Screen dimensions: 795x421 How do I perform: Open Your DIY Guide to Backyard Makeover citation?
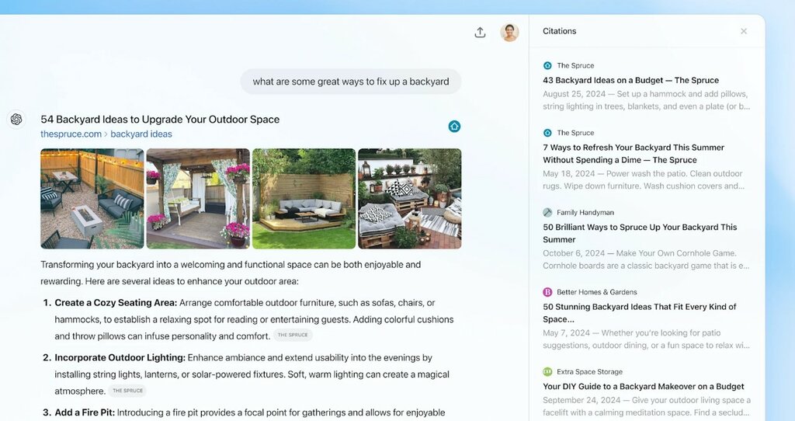644,386
